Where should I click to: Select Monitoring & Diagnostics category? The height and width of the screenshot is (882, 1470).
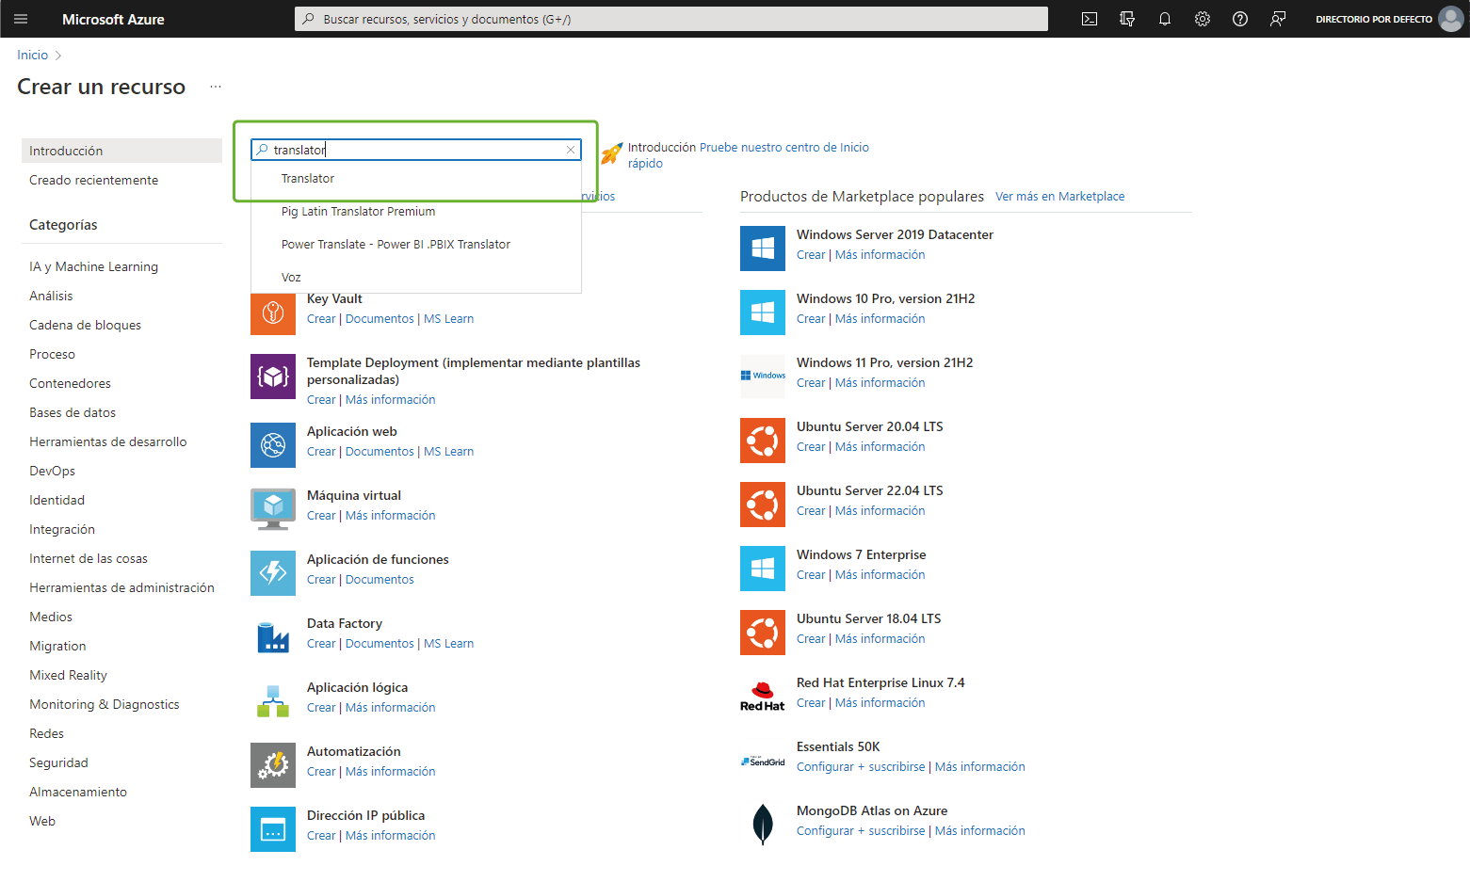point(105,704)
